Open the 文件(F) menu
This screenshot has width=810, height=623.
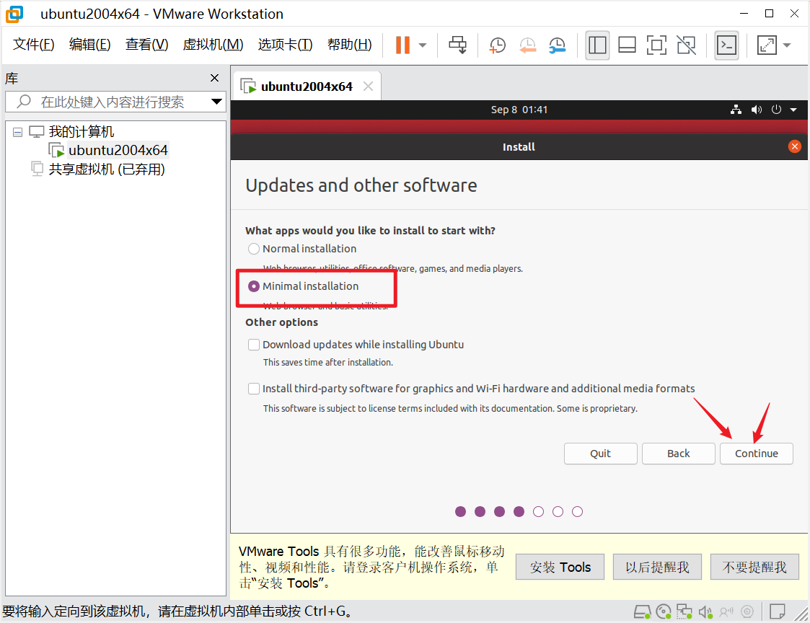34,45
